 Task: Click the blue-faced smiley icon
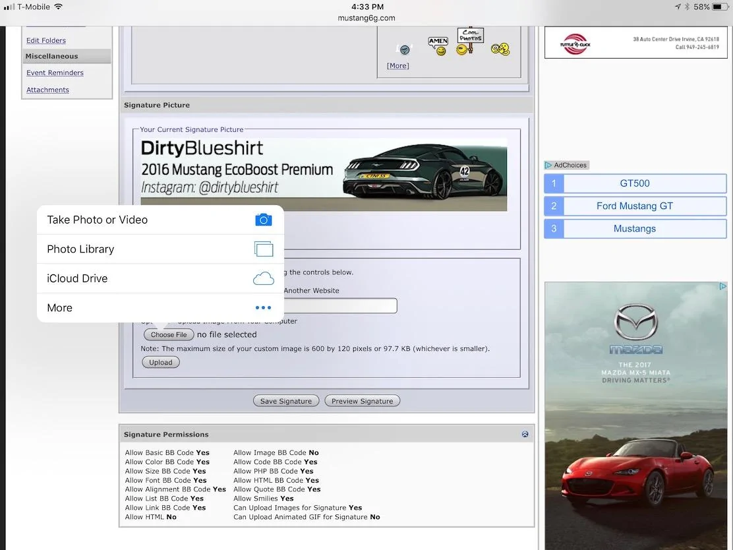tap(405, 49)
